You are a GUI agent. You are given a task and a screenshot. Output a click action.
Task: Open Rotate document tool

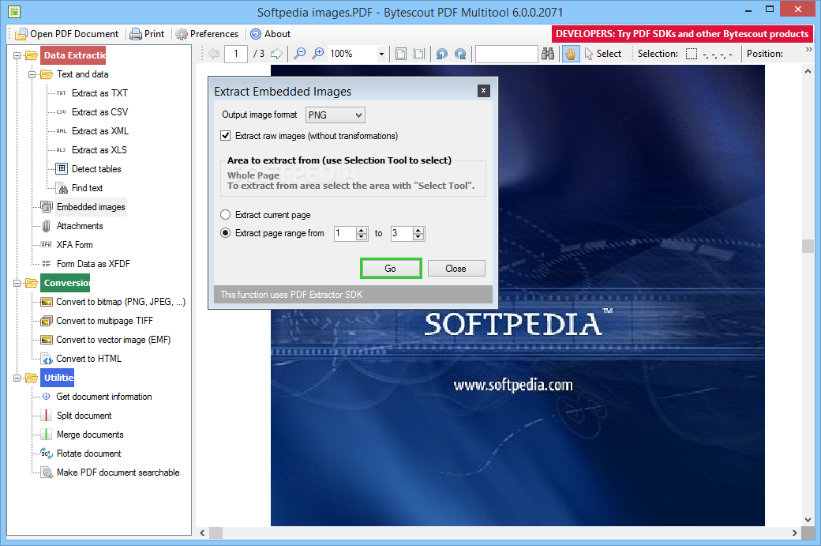pos(88,454)
